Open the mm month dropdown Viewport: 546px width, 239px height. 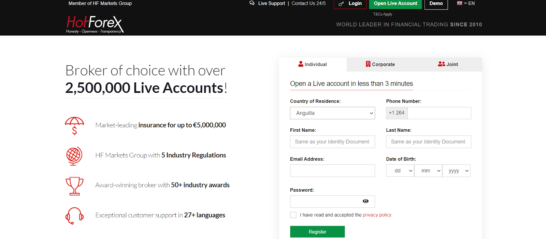(x=428, y=171)
